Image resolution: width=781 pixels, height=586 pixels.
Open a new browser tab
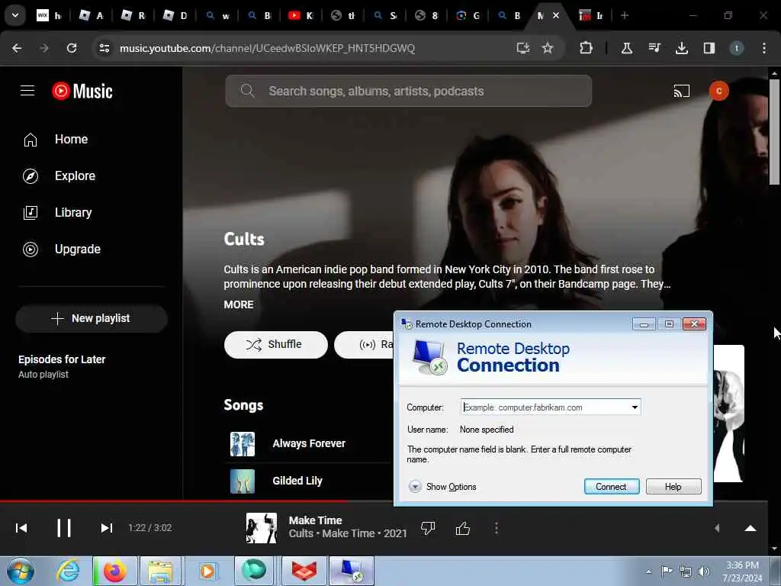pos(625,15)
